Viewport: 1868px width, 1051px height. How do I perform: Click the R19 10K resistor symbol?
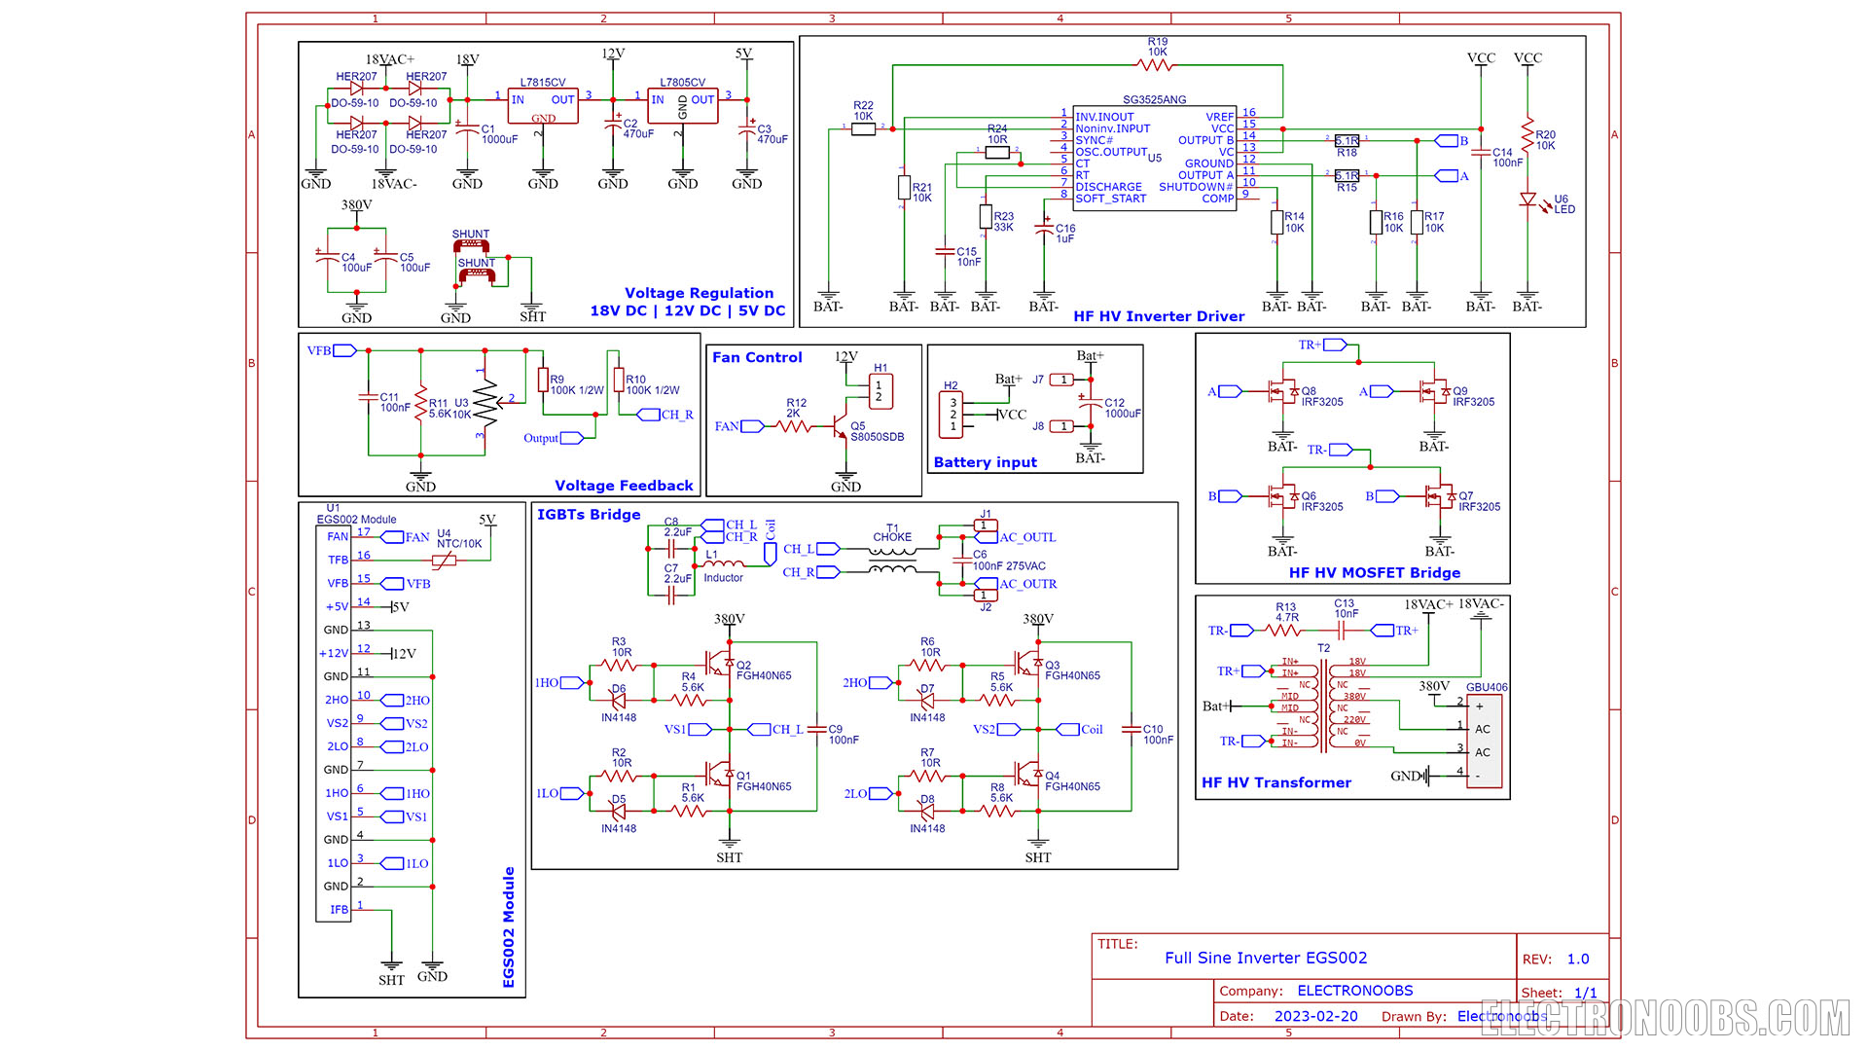click(x=1155, y=65)
